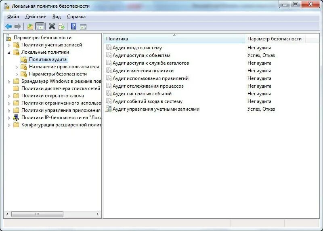Viewport: 323px width, 231px height.
Task: Expand Назначение прав пользователя node
Action: 17,67
